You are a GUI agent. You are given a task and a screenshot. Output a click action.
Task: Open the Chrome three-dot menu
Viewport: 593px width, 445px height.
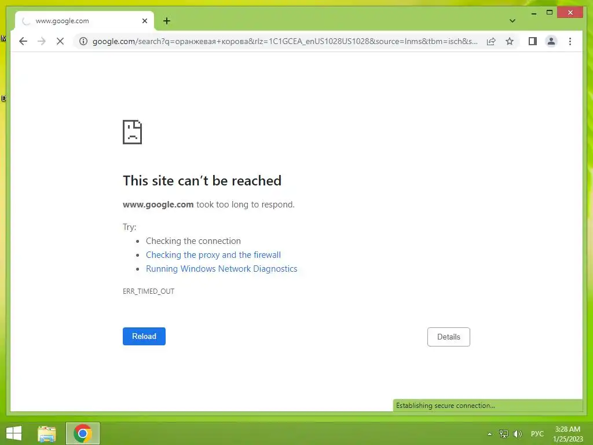(x=570, y=41)
